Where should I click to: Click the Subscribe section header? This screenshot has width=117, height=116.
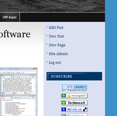[x=74, y=76]
